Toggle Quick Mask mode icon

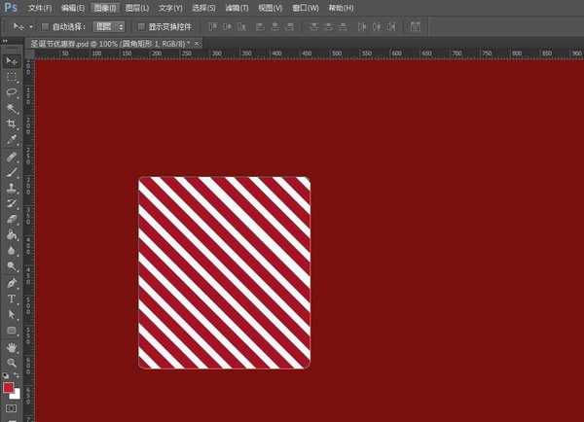pos(12,407)
